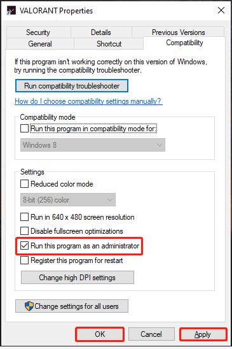This screenshot has width=232, height=349.
Task: Click the VALORANT icon in title bar
Action: (x=11, y=10)
